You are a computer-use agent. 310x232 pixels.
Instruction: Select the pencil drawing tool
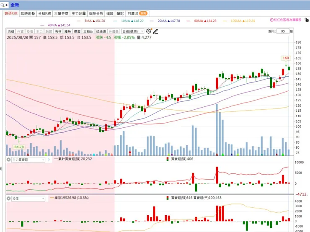[155, 31]
